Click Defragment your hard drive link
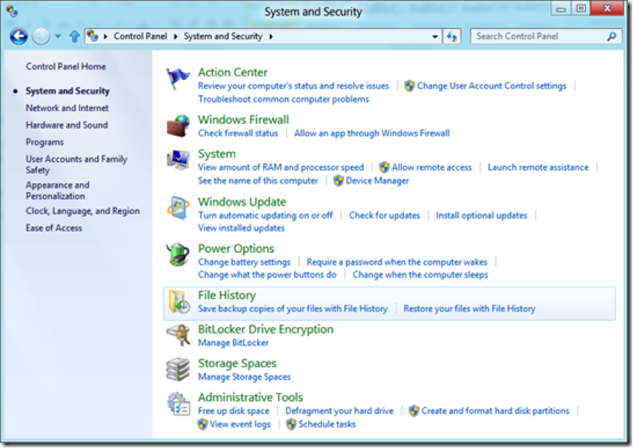The width and height of the screenshot is (633, 448). pyautogui.click(x=339, y=411)
